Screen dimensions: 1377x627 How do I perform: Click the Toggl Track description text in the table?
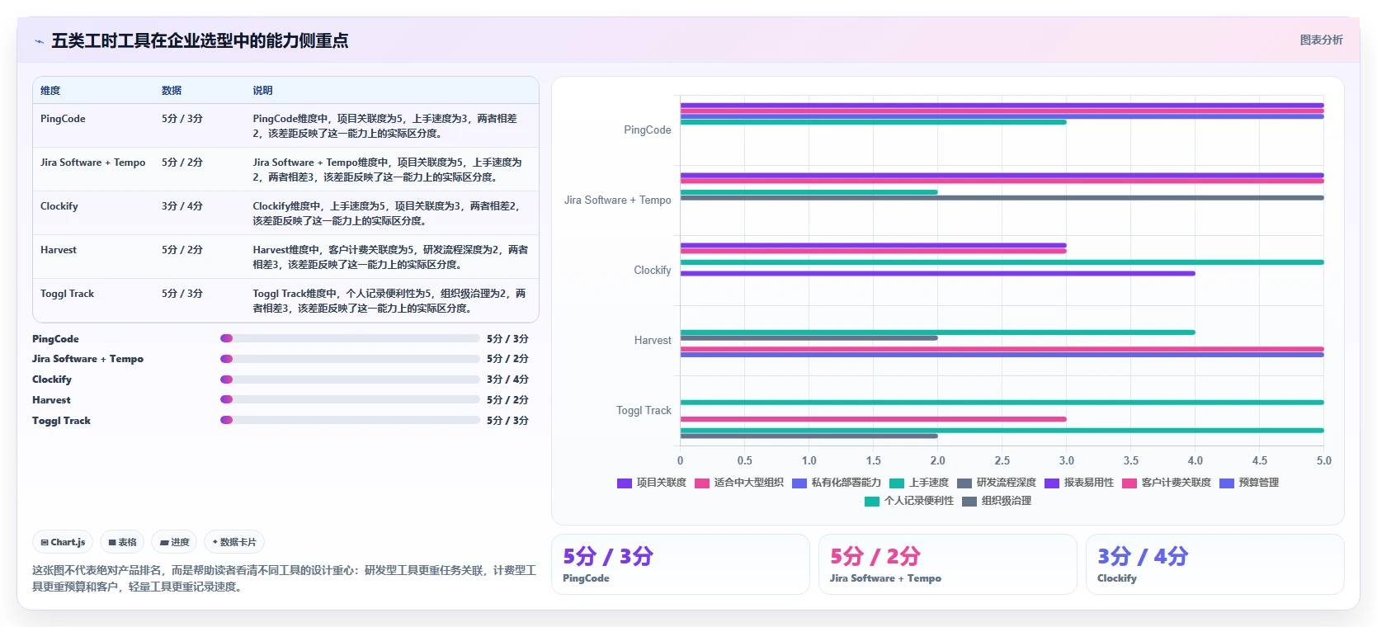pyautogui.click(x=389, y=301)
